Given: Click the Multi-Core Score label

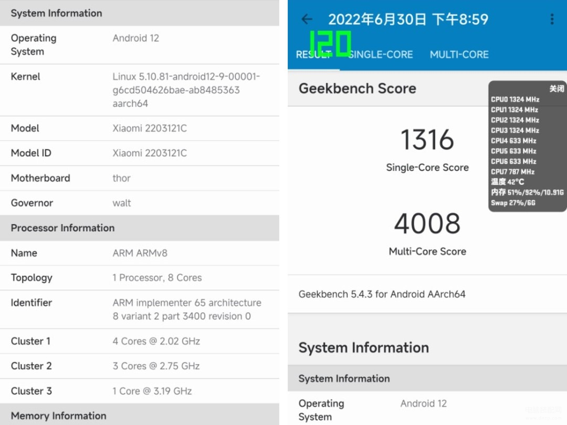Looking at the screenshot, I should (427, 251).
